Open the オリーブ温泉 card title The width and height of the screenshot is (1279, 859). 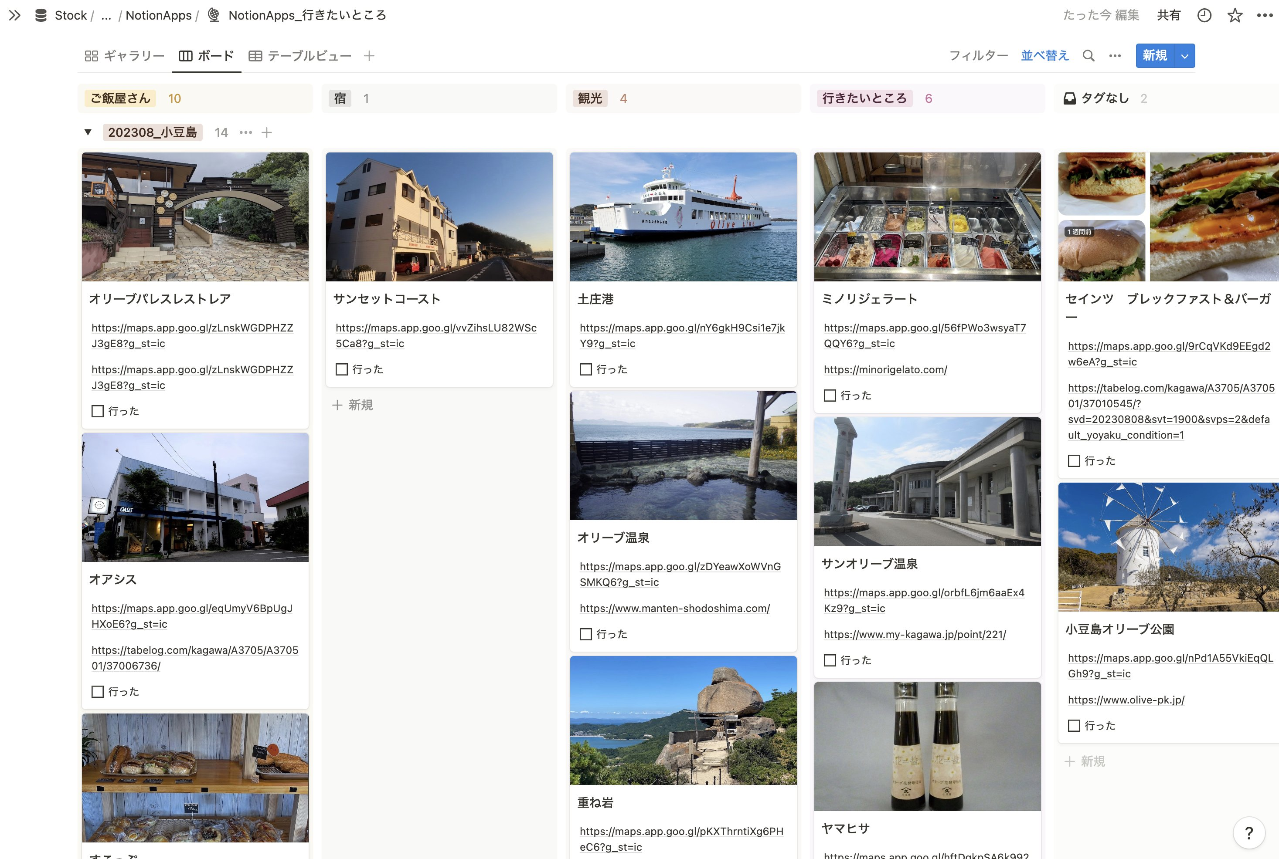click(613, 538)
